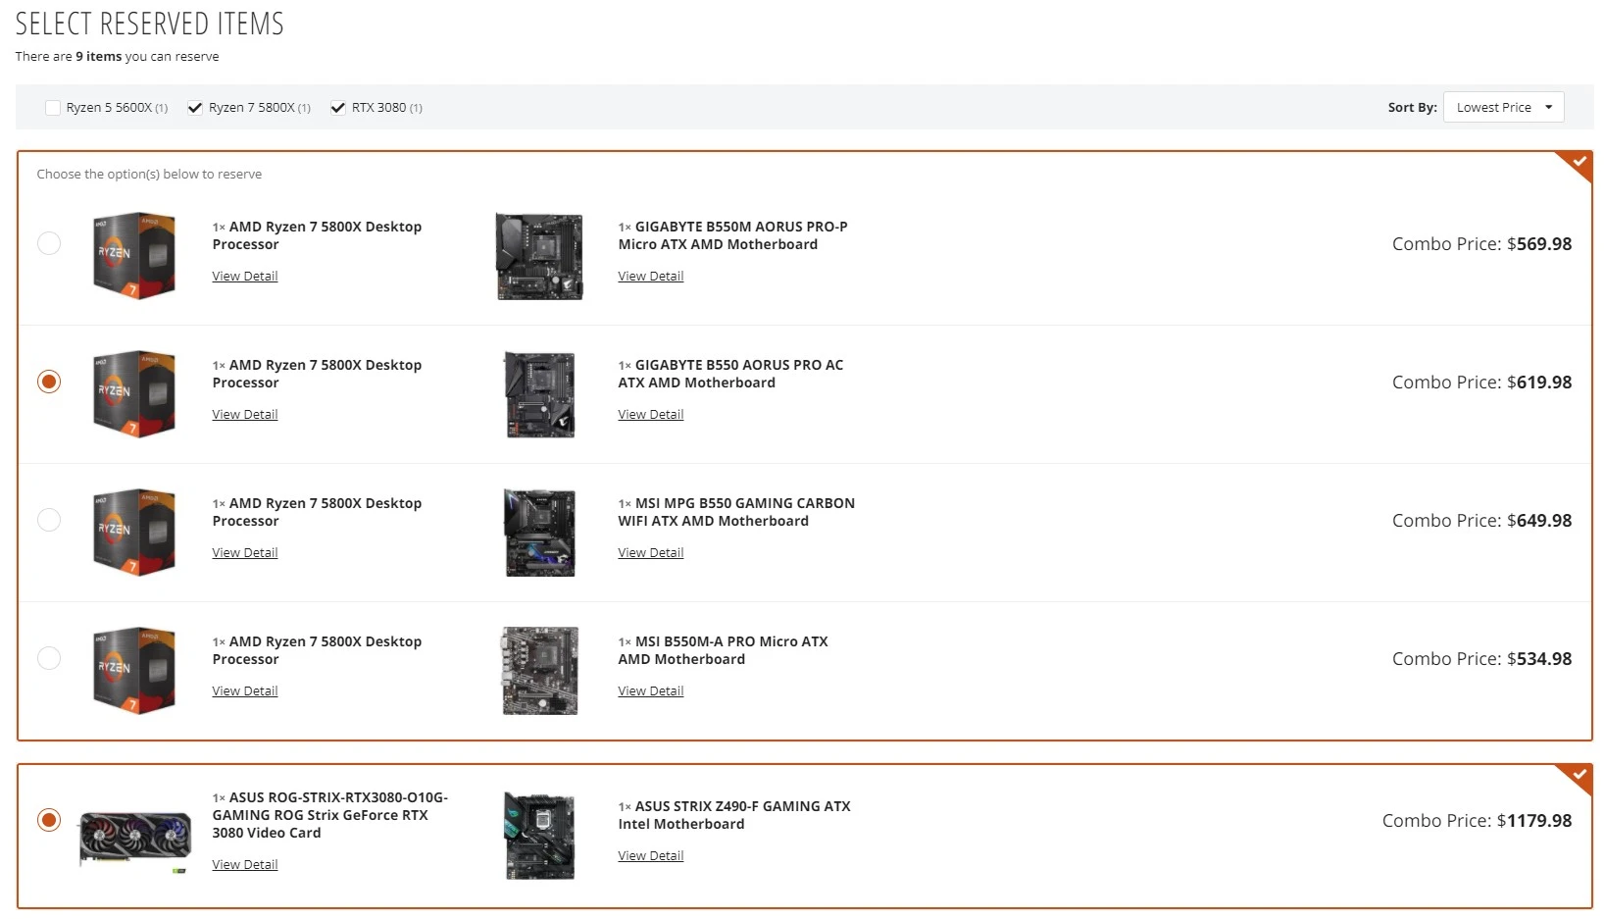Click GIGABYTE B550M AORUS PRO-P motherboard image

tap(539, 256)
